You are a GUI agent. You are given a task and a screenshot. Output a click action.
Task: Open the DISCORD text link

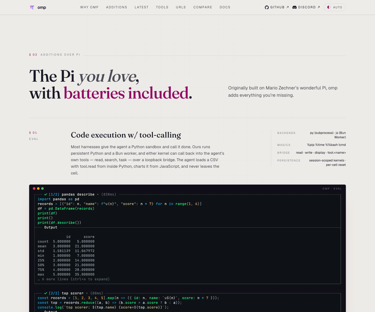307,7
